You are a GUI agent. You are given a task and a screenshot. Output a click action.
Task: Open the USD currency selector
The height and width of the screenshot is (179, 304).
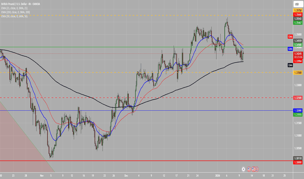tap(297, 4)
